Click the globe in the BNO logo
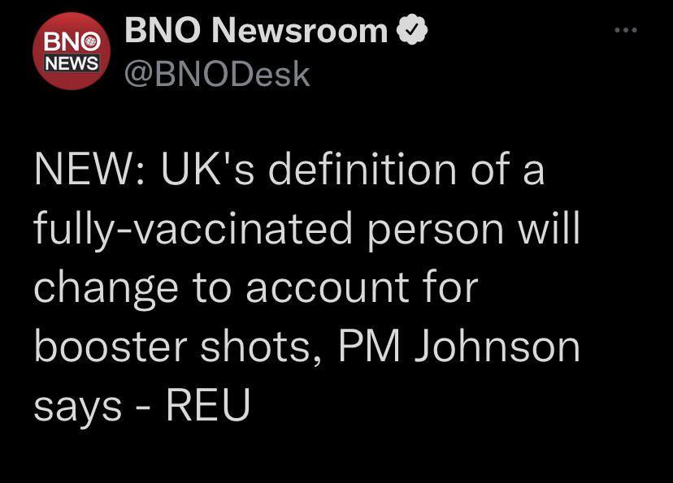The image size is (673, 483). (x=91, y=41)
